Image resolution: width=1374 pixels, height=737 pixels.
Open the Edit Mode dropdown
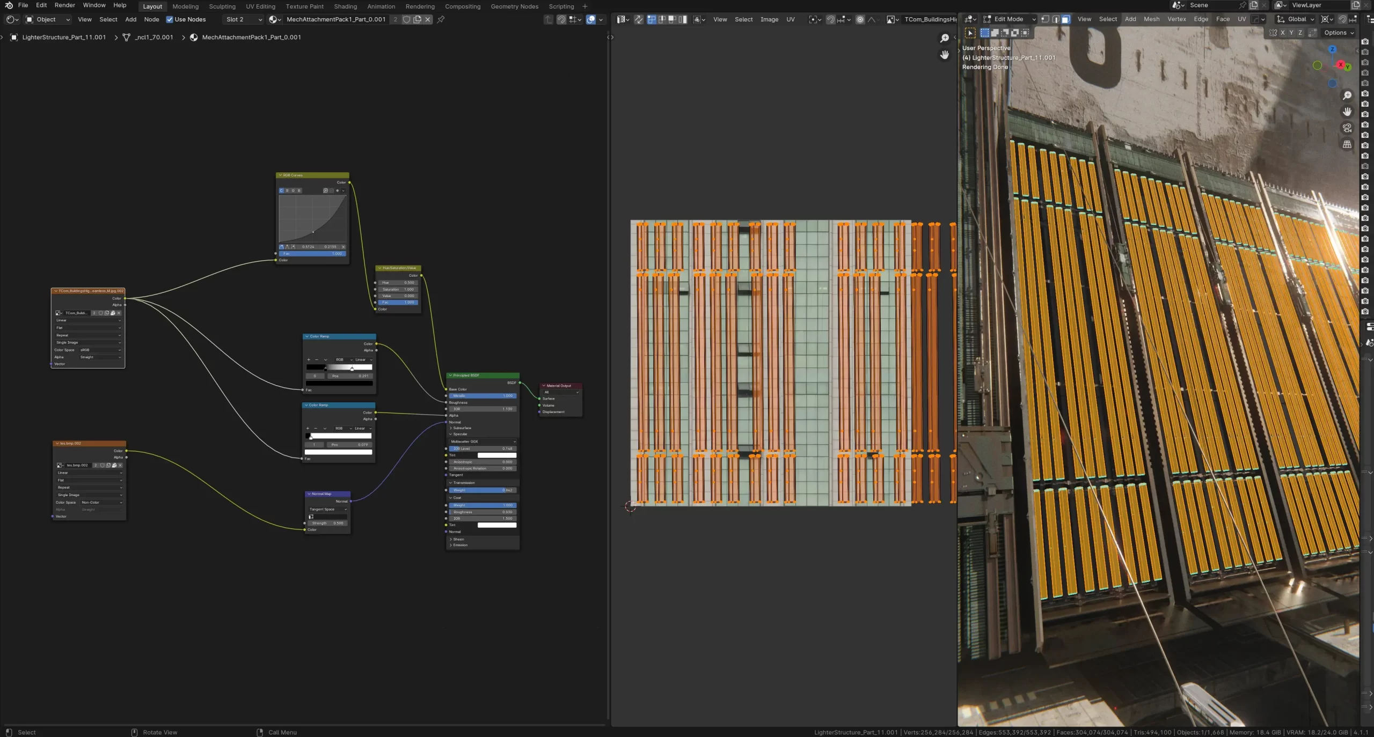pyautogui.click(x=1008, y=19)
